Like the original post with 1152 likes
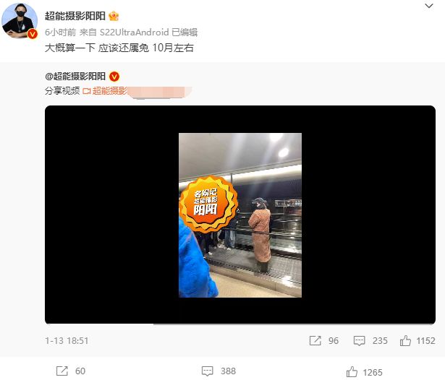The width and height of the screenshot is (445, 380). coord(418,340)
